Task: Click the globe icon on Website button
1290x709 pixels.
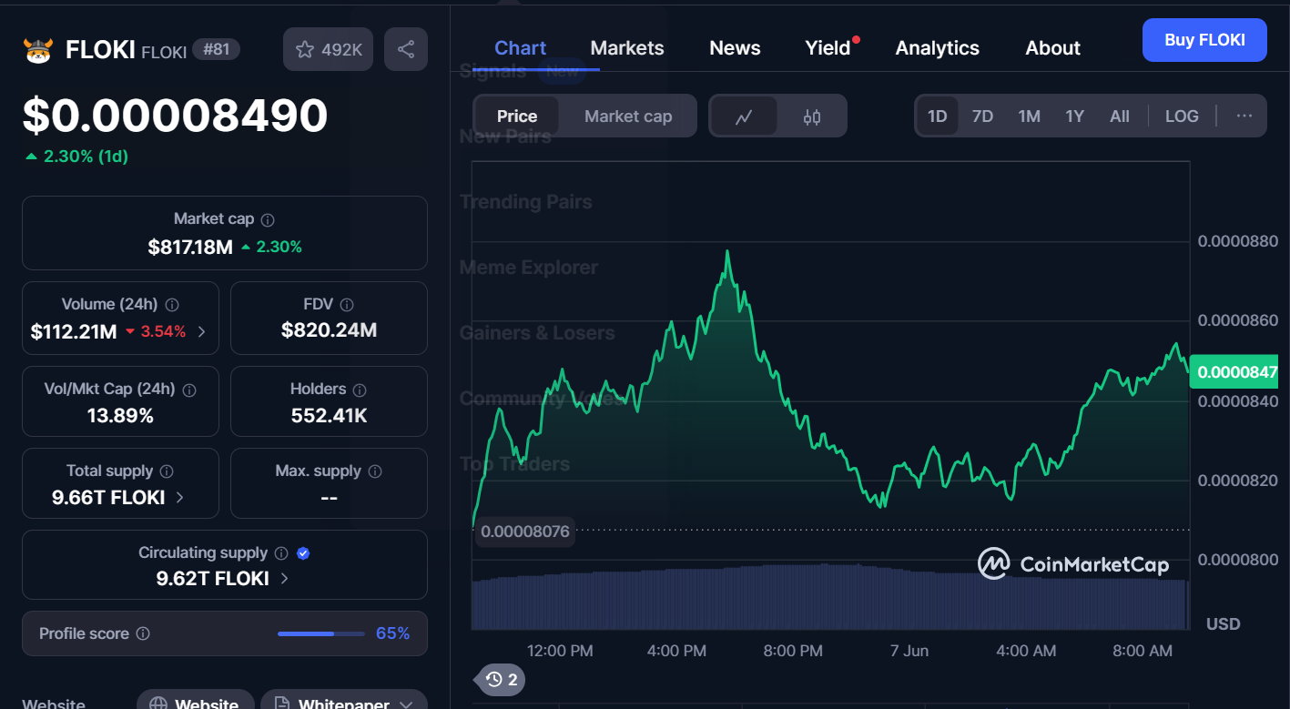Action: [158, 704]
